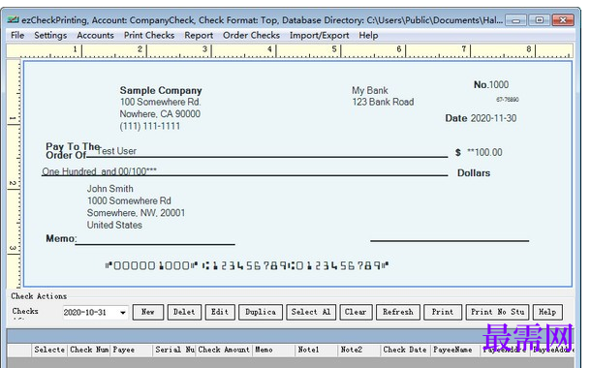Click the ezCheckPrinting app icon in title bar

coord(14,19)
